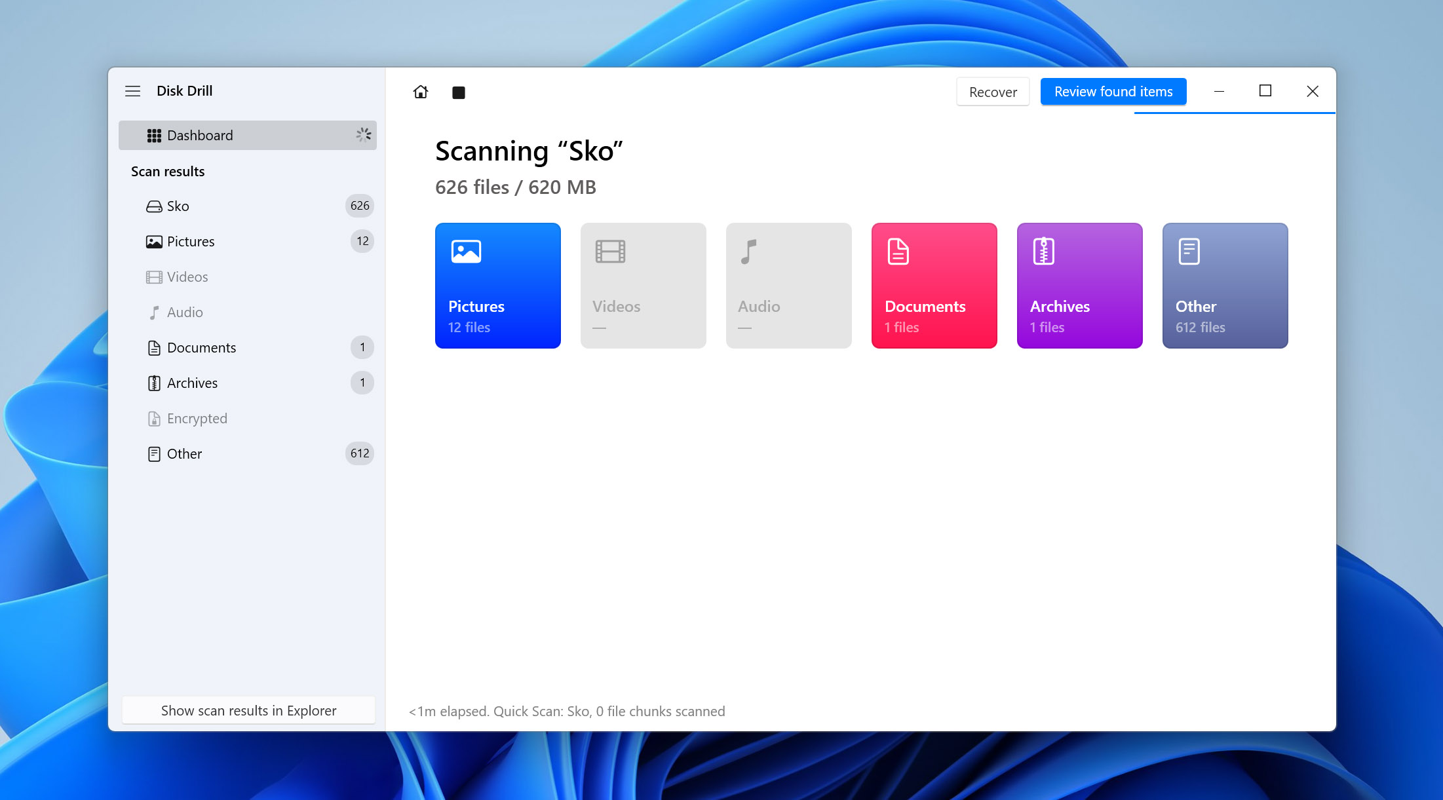The image size is (1443, 800).
Task: Click the 626 files / 620 MB summary
Action: pos(516,187)
